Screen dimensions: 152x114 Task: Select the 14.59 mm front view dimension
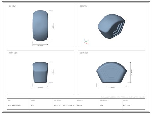53,72
